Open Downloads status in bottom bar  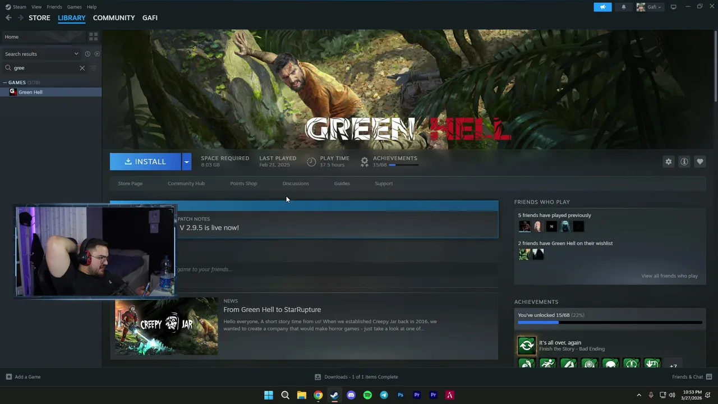(x=356, y=377)
